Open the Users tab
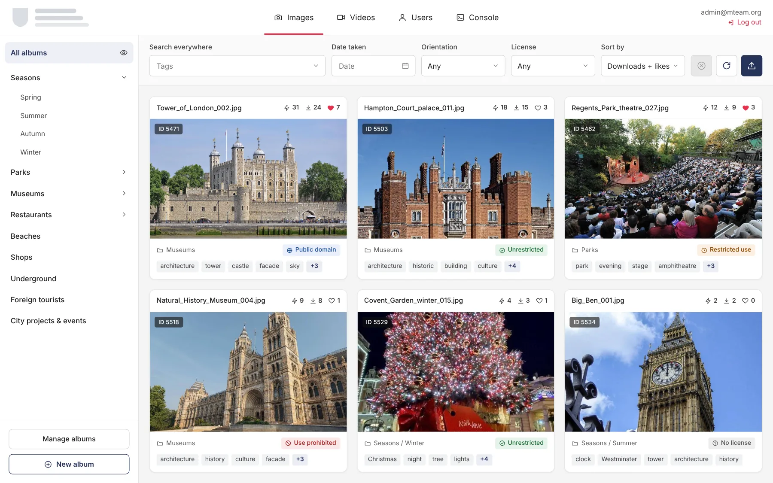 pos(415,18)
